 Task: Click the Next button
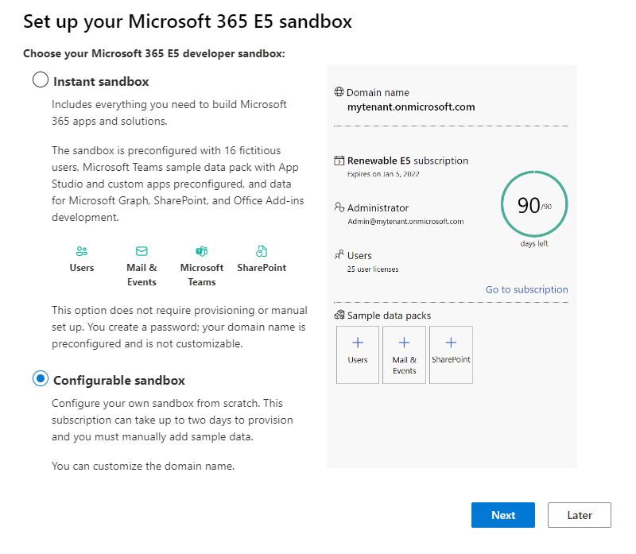(502, 515)
